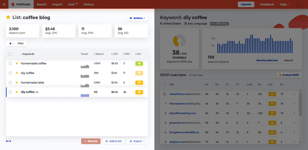Click the scroll down arrow of SERP table
Image resolution: width=308 pixels, height=150 pixels.
(x=300, y=142)
